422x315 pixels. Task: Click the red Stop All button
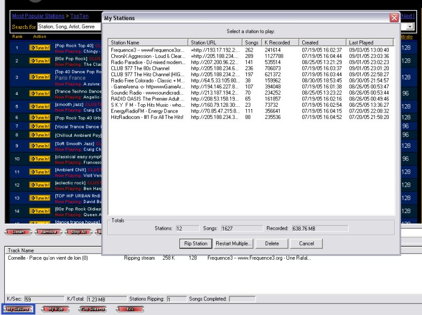pyautogui.click(x=79, y=232)
